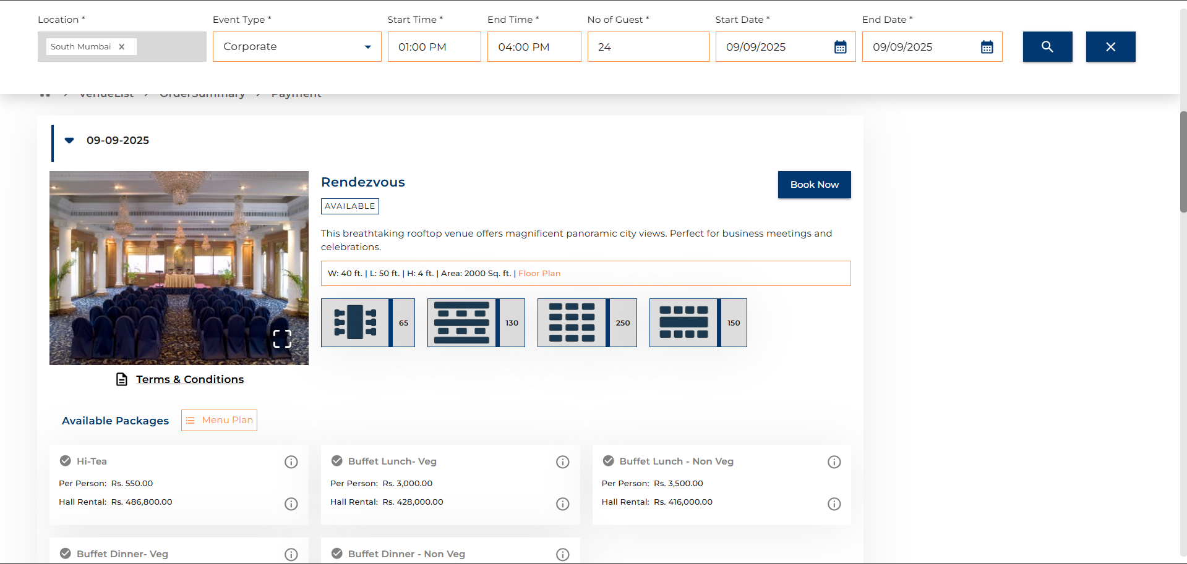The width and height of the screenshot is (1187, 564).
Task: Select the classroom seating layout for 130
Action: click(x=476, y=322)
